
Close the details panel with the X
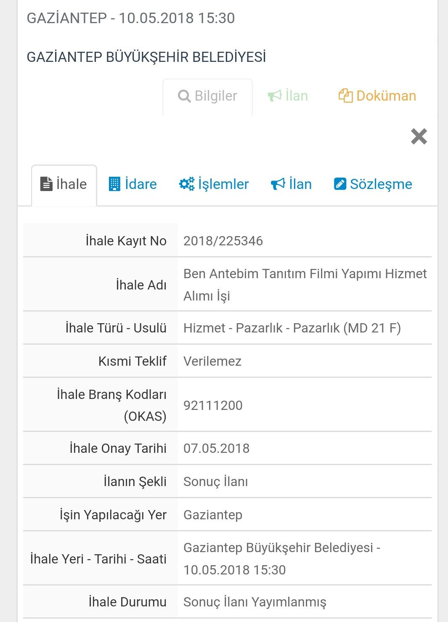tap(419, 136)
